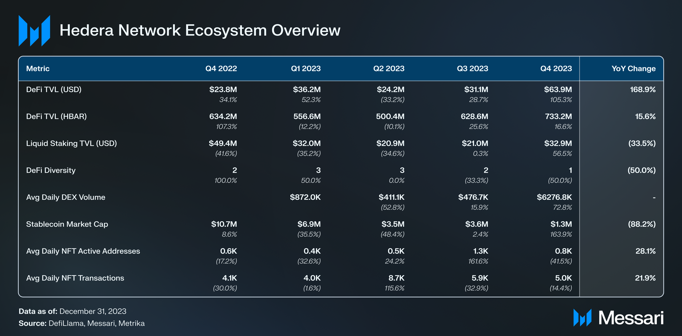Click the "$63.9M" DeFi TVL value
Image resolution: width=682 pixels, height=336 pixels.
coord(558,89)
